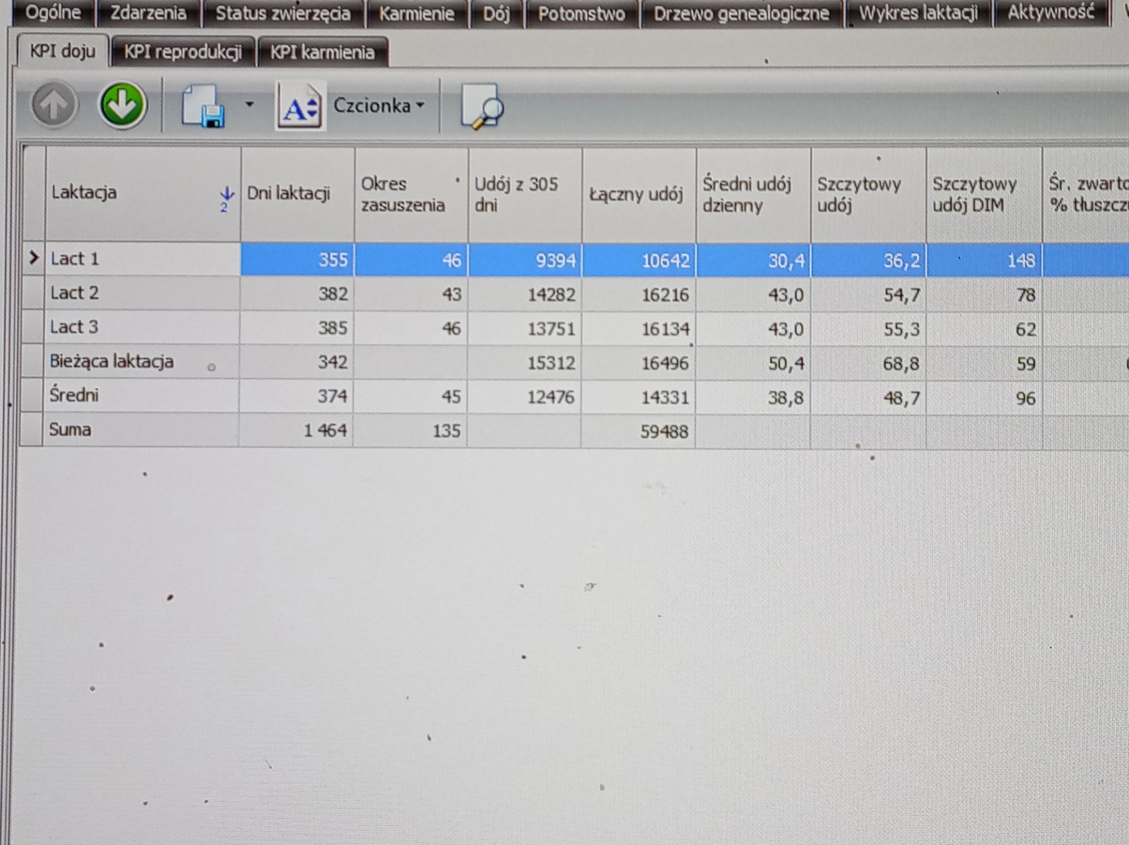Select the Lact 2 row
The image size is (1129, 845).
74,293
